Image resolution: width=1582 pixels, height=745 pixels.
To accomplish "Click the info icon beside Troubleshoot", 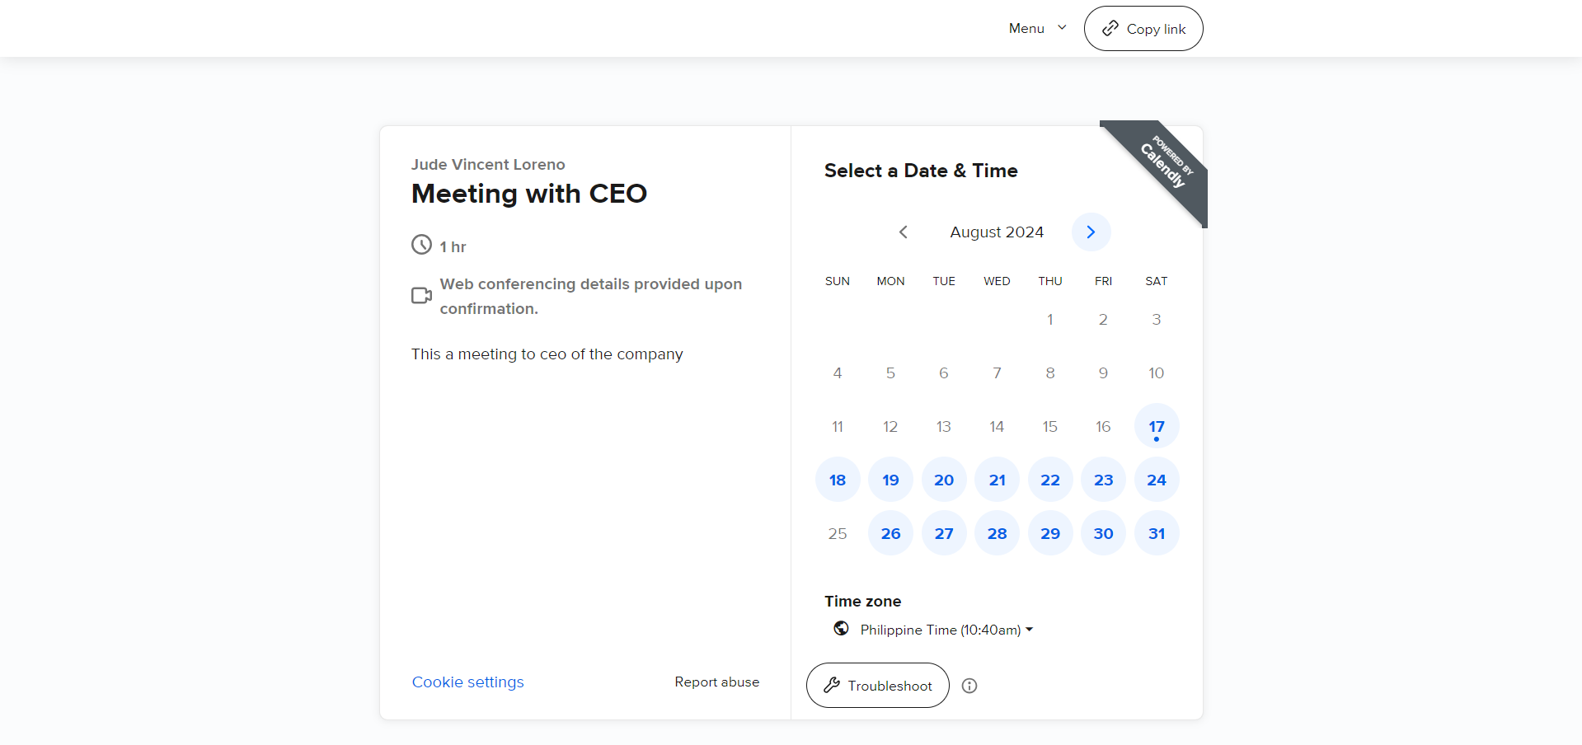I will click(x=969, y=686).
